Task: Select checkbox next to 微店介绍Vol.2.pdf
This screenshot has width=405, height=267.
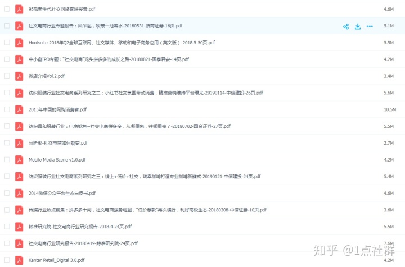Action: pos(7,76)
